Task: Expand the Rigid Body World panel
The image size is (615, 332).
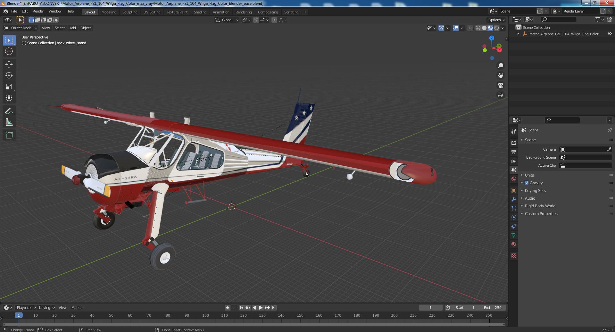Action: 540,206
